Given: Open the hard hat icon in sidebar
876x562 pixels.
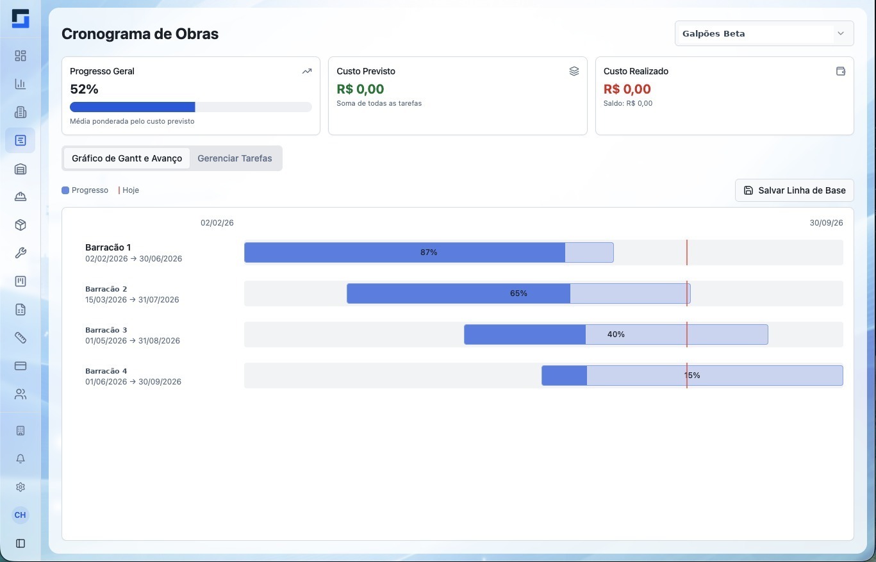Looking at the screenshot, I should [21, 197].
